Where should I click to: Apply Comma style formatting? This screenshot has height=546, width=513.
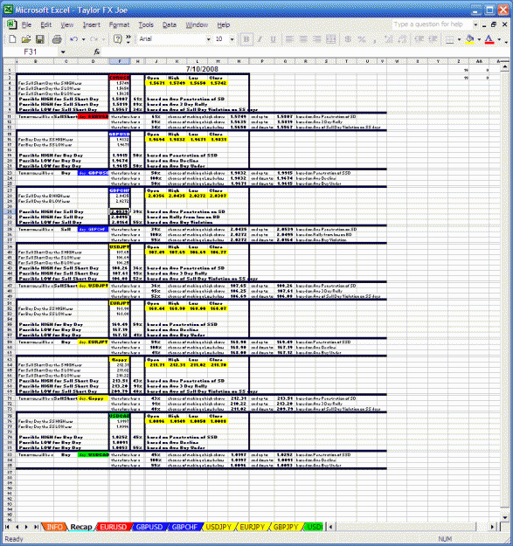pos(375,39)
